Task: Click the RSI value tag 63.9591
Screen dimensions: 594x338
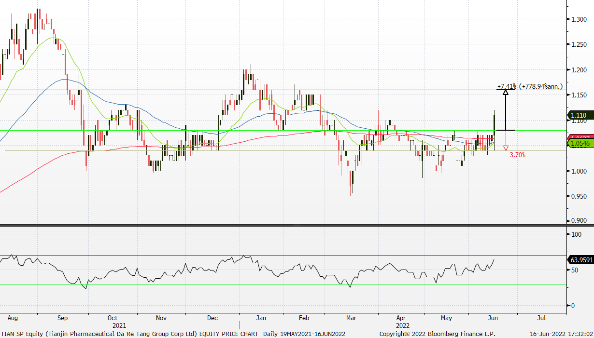Action: point(580,260)
